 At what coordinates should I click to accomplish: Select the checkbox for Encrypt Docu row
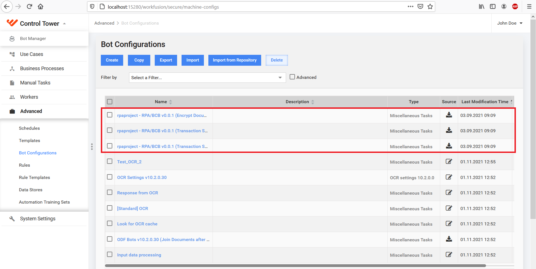coord(109,115)
